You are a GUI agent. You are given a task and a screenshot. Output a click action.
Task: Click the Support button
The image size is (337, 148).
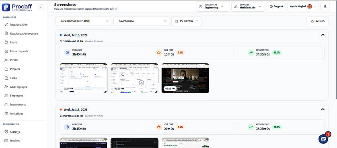(x=276, y=6)
